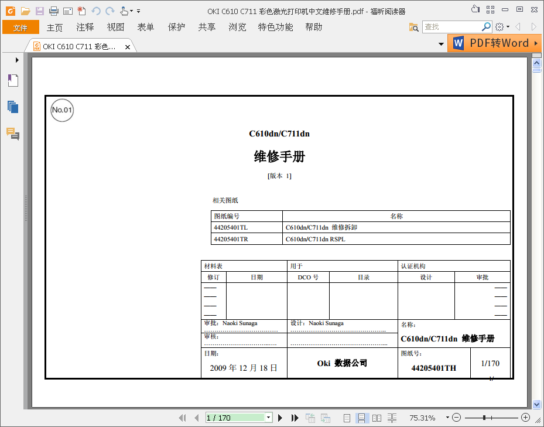Screen dimensions: 544x427
Task: Click the new PDF star icon
Action: coord(81,11)
